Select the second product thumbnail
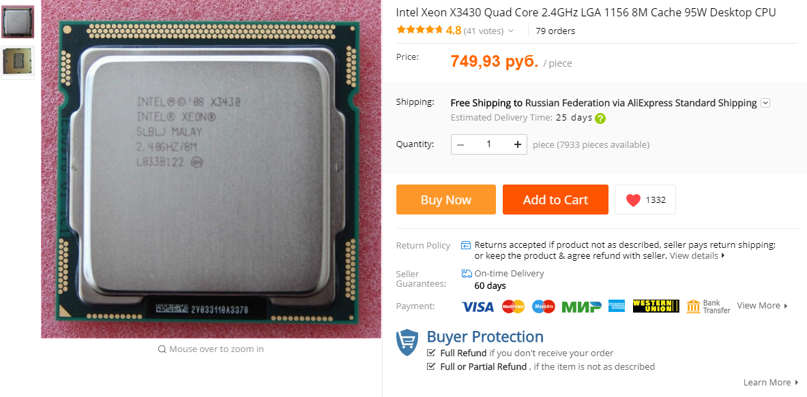This screenshot has width=807, height=397. click(x=18, y=63)
